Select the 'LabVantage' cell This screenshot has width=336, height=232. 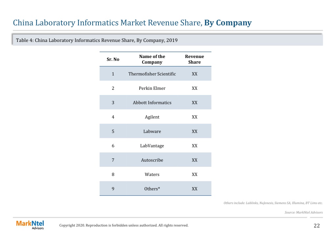[x=152, y=145]
